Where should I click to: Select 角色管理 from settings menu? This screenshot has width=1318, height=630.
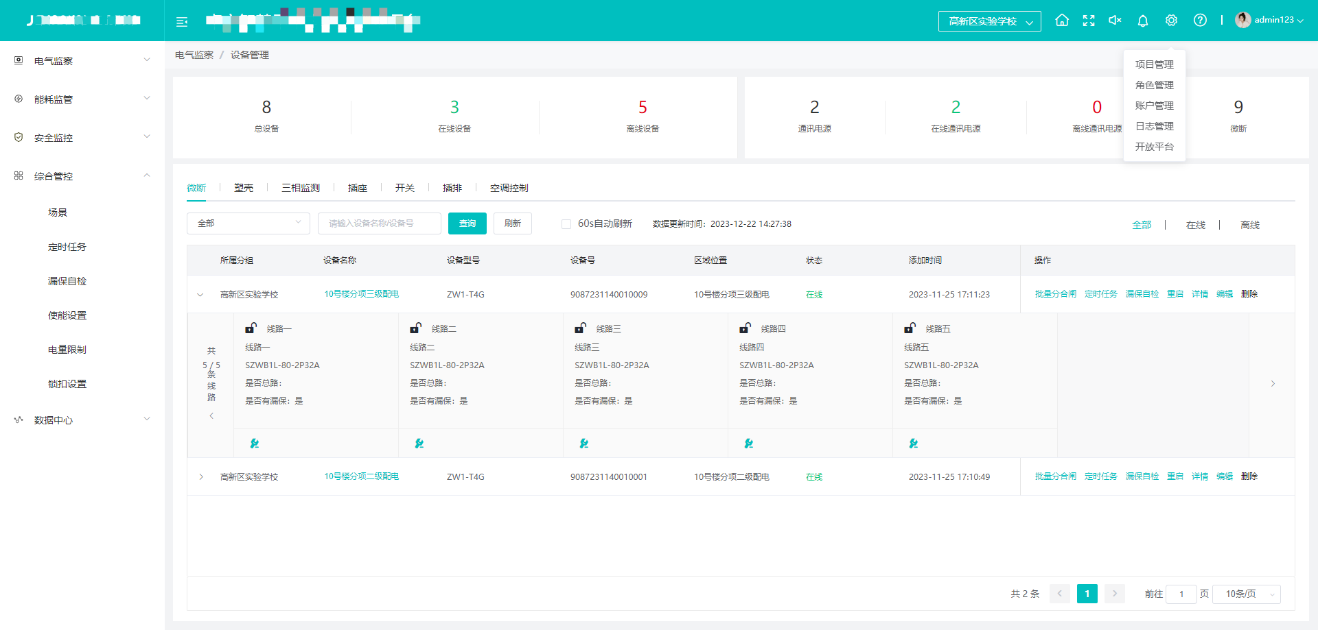coord(1155,85)
